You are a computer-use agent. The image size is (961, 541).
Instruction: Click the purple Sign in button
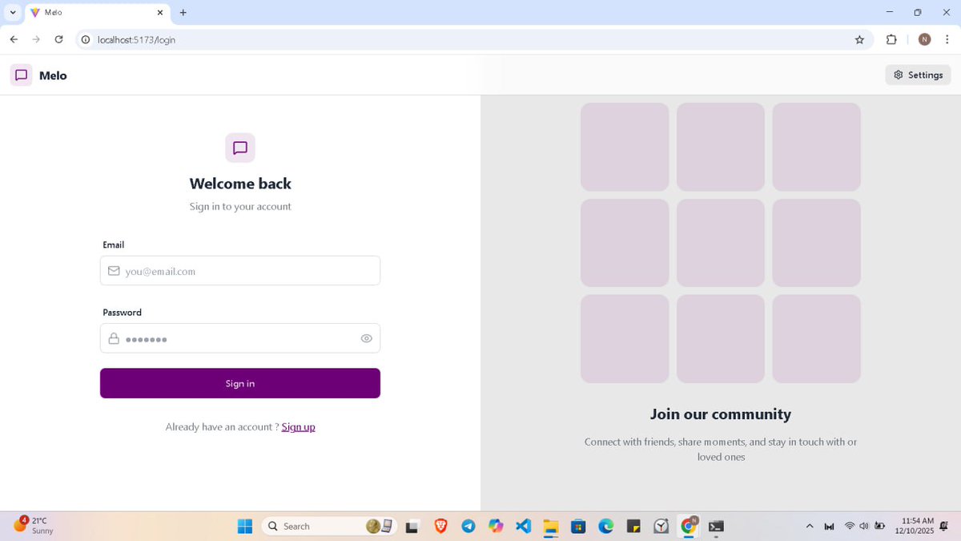coord(240,383)
